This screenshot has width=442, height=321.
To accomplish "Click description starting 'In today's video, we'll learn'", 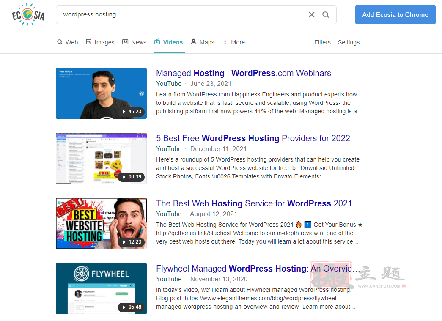I will 256,298.
